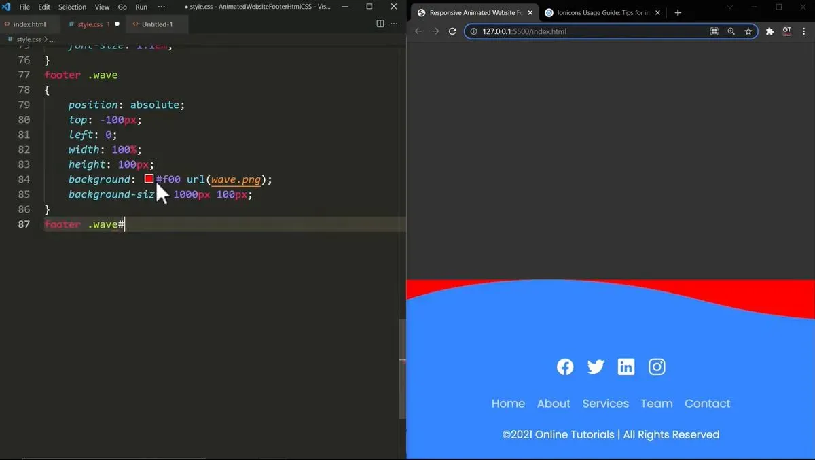Screen dimensions: 815x460
Task: Click the split editor right icon
Action: tap(380, 24)
